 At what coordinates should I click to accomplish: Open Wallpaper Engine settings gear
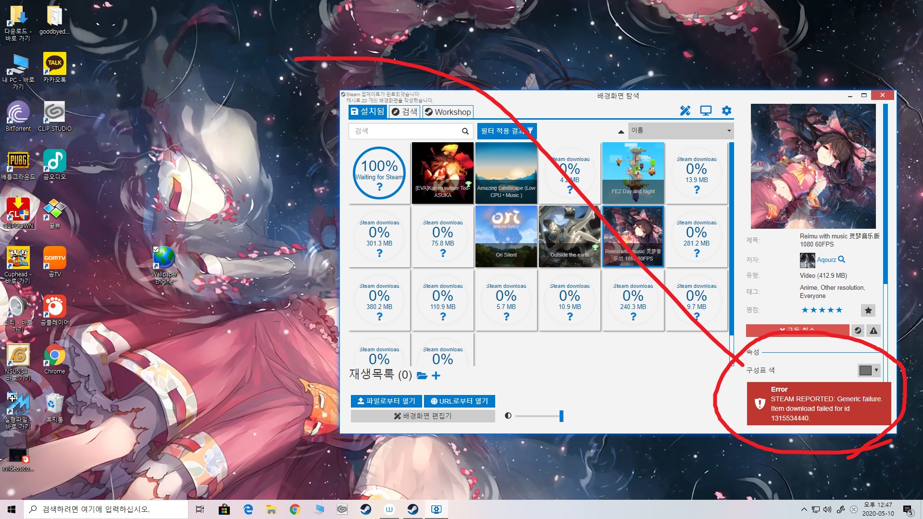point(726,111)
